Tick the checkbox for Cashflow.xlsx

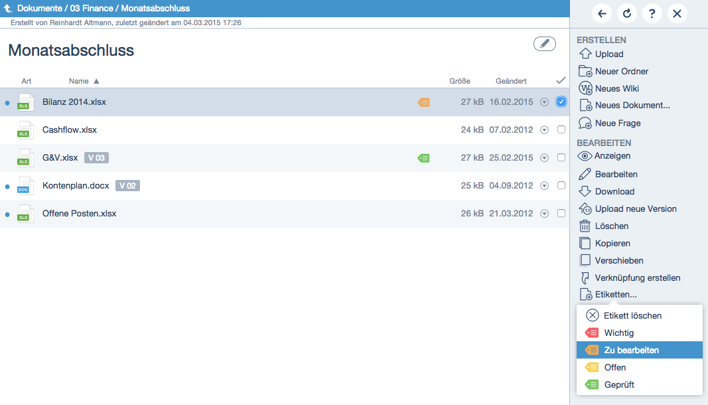561,130
